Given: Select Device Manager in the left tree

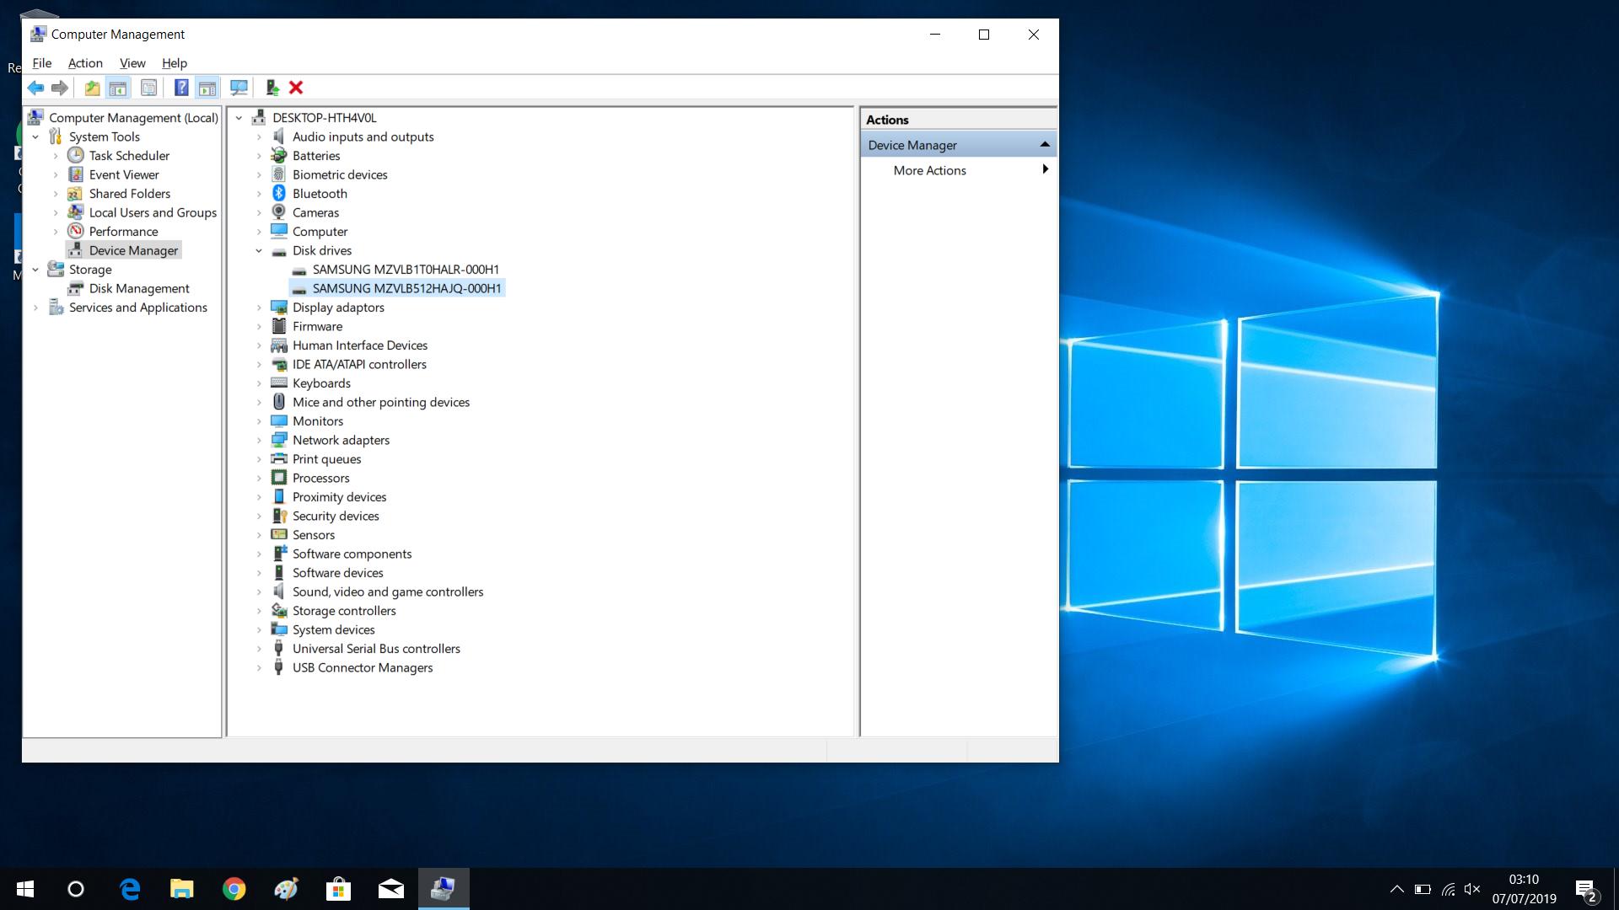Looking at the screenshot, I should click(x=132, y=249).
